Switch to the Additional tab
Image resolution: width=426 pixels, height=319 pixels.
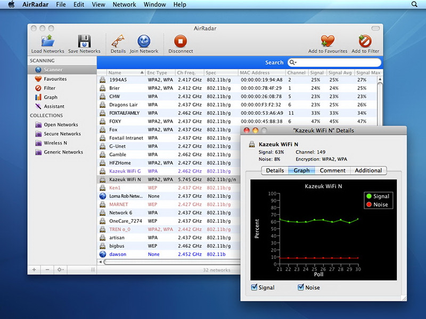tap(368, 171)
